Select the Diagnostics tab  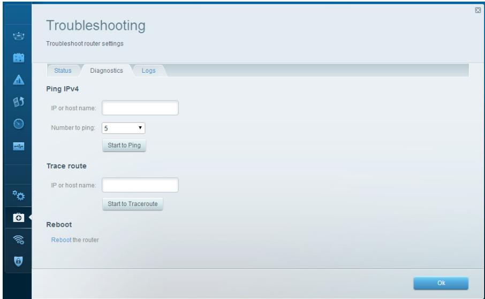[107, 71]
